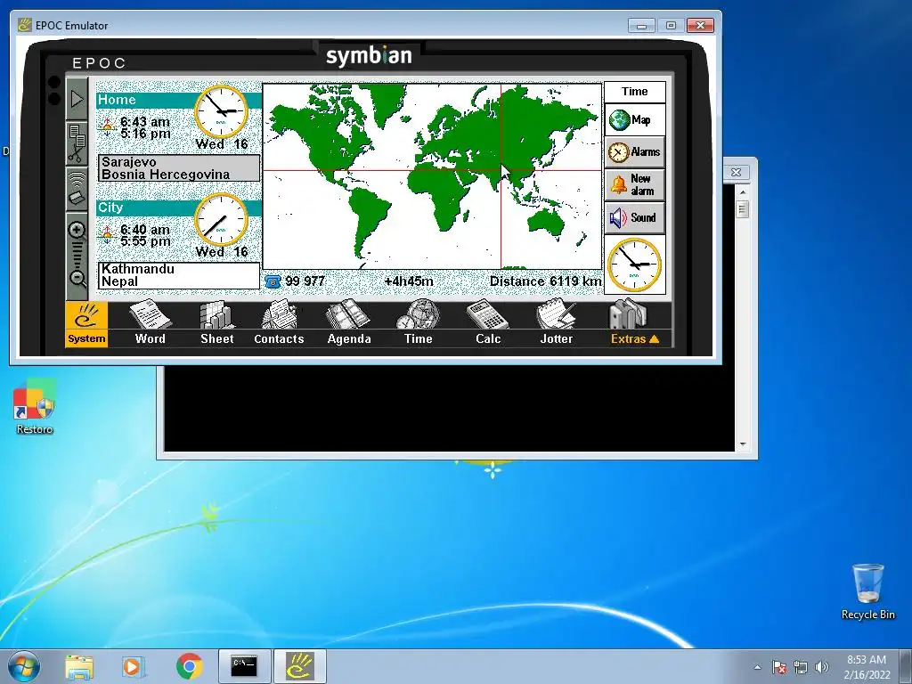Screen dimensions: 912x684
Task: Select the Kathmandu city field
Action: [x=178, y=275]
